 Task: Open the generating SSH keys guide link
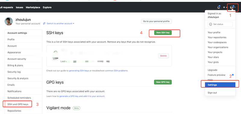pos(79,71)
